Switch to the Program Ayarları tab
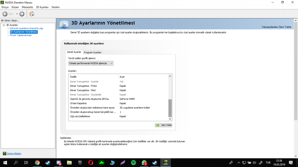Viewport: 298px width, 167px height. click(93, 52)
